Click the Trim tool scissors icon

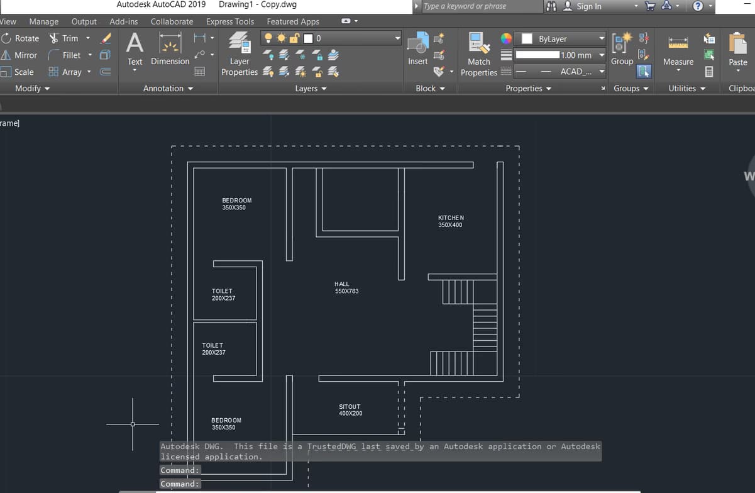54,38
